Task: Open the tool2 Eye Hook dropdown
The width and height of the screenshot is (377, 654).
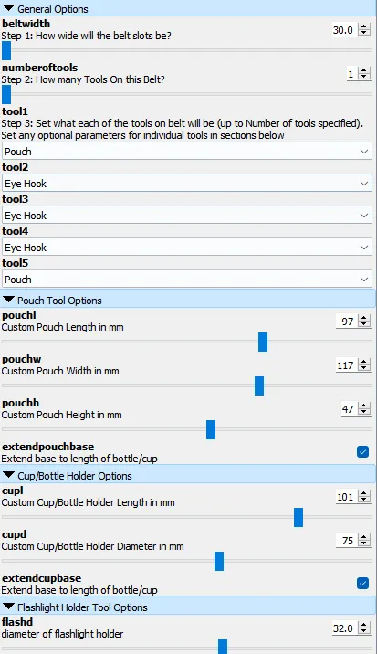Action: tap(187, 184)
